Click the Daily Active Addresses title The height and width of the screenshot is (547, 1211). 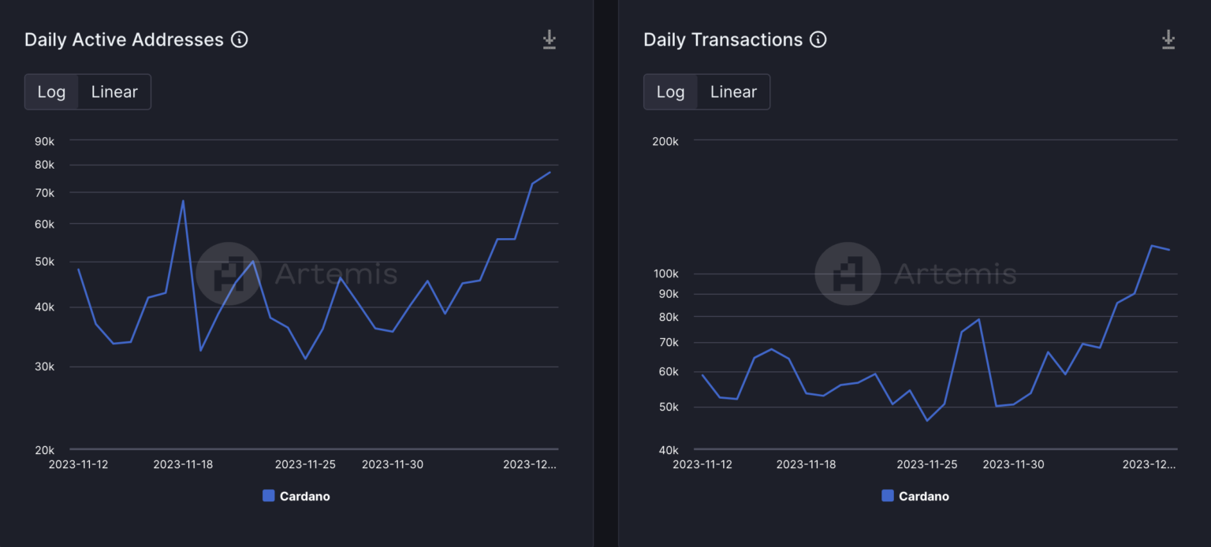[124, 39]
